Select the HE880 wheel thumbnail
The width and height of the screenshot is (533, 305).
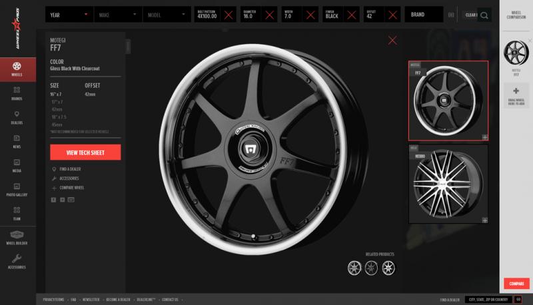[448, 184]
